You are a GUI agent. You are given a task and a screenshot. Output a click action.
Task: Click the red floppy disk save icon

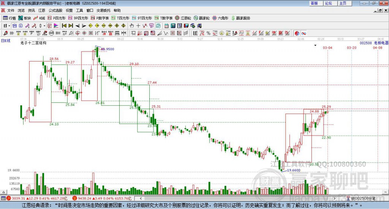pyautogui.click(x=186, y=26)
